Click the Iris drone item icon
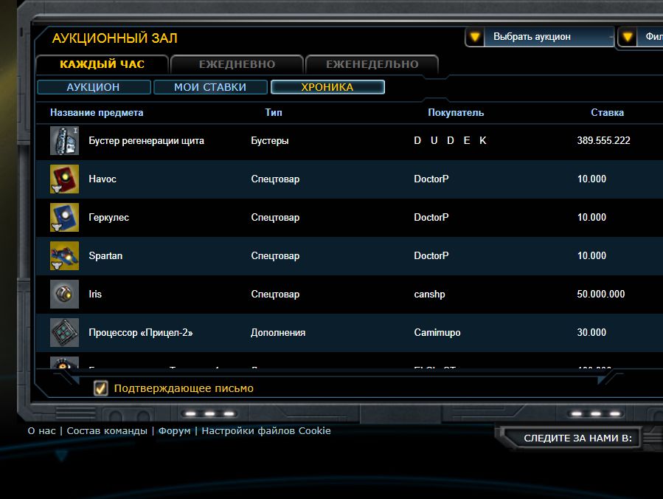 [x=64, y=294]
